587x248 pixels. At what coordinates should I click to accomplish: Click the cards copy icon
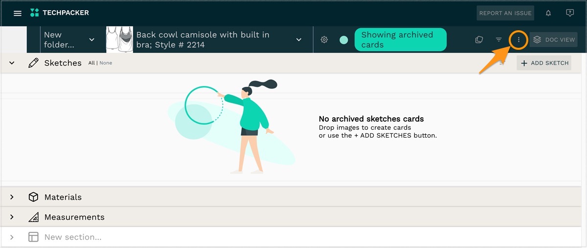(x=479, y=40)
